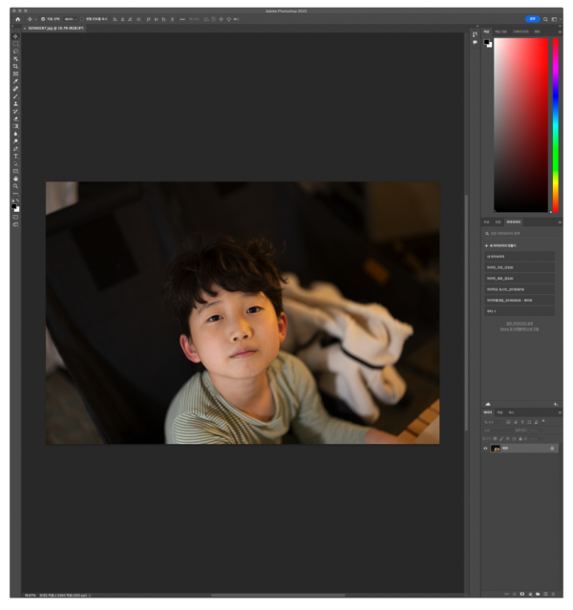Select the Zoom tool
The image size is (573, 610).
coord(15,186)
